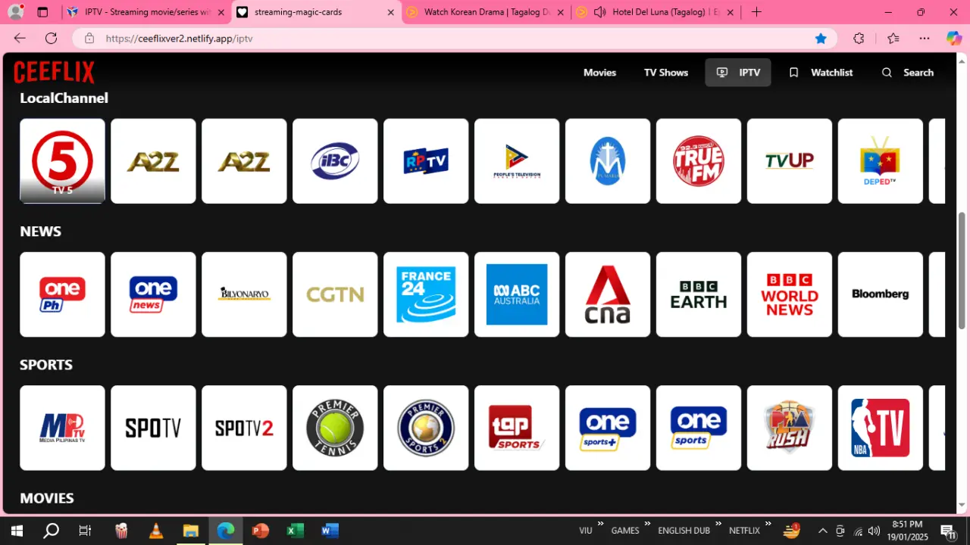Image resolution: width=970 pixels, height=545 pixels.
Task: Open the BBC Earth channel card
Action: [x=699, y=294]
